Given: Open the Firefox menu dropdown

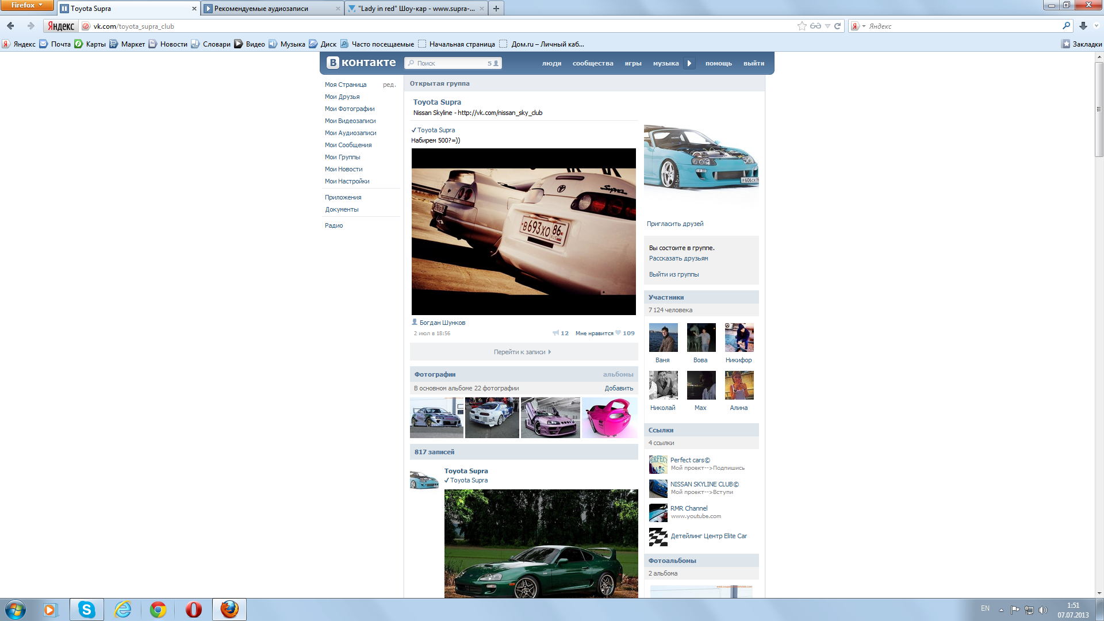Looking at the screenshot, I should 27,5.
